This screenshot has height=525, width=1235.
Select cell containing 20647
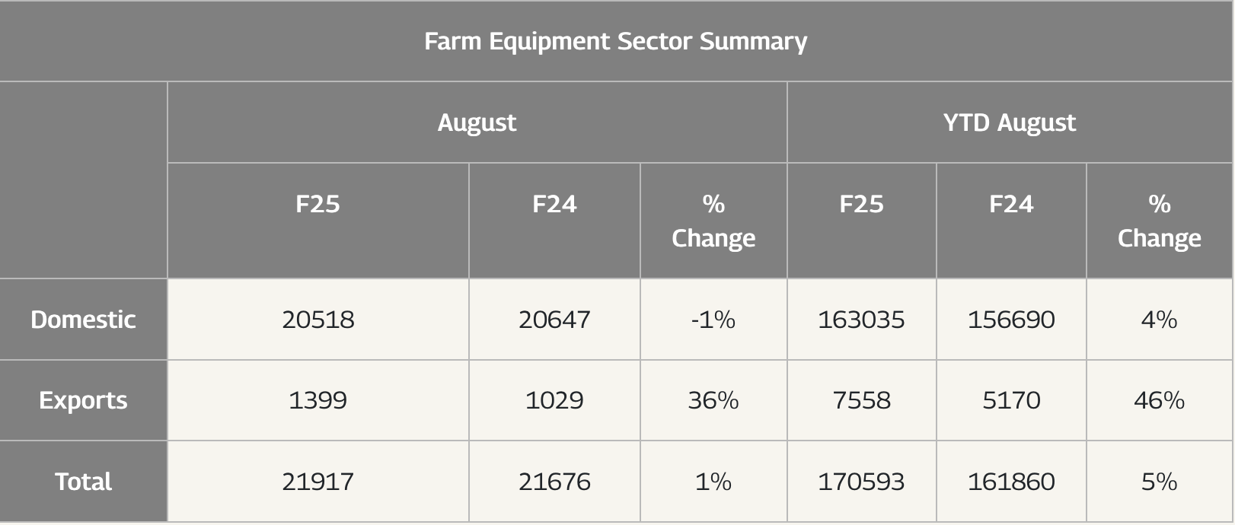[554, 320]
